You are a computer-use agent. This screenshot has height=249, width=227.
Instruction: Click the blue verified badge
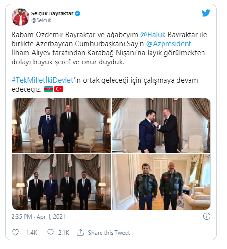77,13
